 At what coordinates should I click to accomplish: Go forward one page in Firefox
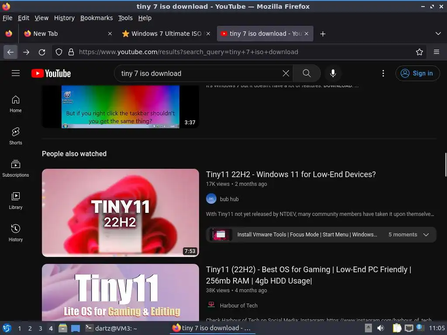26,52
